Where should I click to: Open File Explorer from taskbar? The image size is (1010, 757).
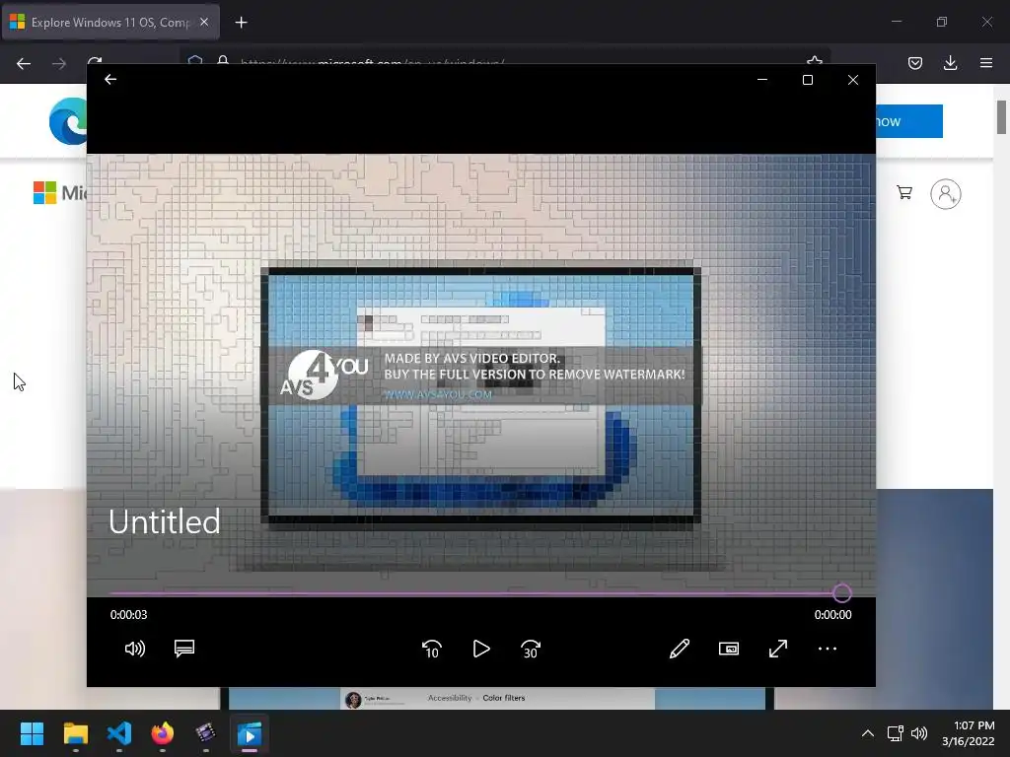pyautogui.click(x=75, y=733)
